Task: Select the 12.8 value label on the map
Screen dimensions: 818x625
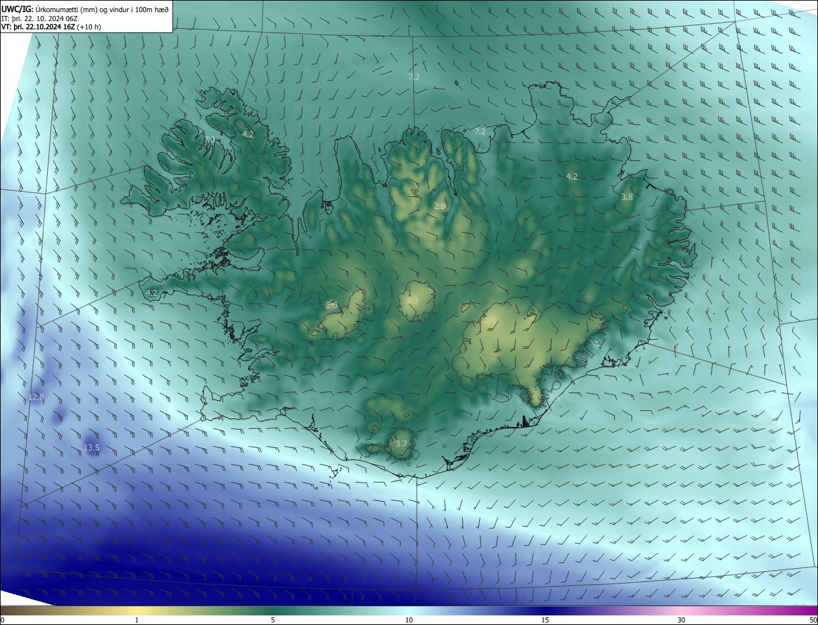Action: pos(36,397)
